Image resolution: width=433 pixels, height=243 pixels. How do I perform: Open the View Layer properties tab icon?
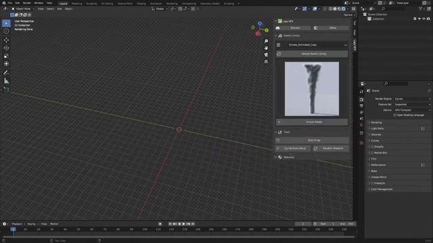361,113
